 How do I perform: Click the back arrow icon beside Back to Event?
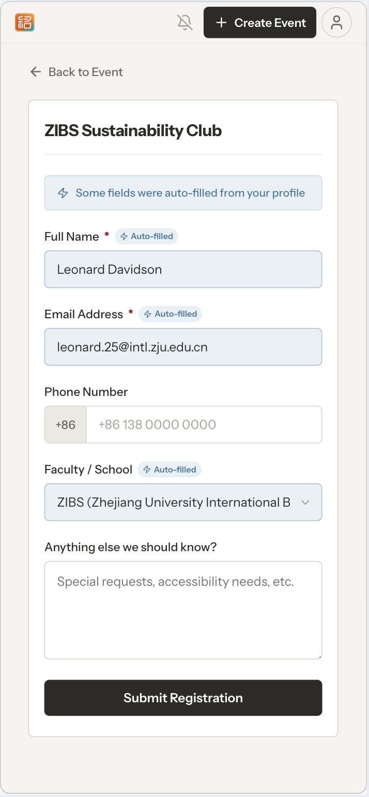coord(35,72)
